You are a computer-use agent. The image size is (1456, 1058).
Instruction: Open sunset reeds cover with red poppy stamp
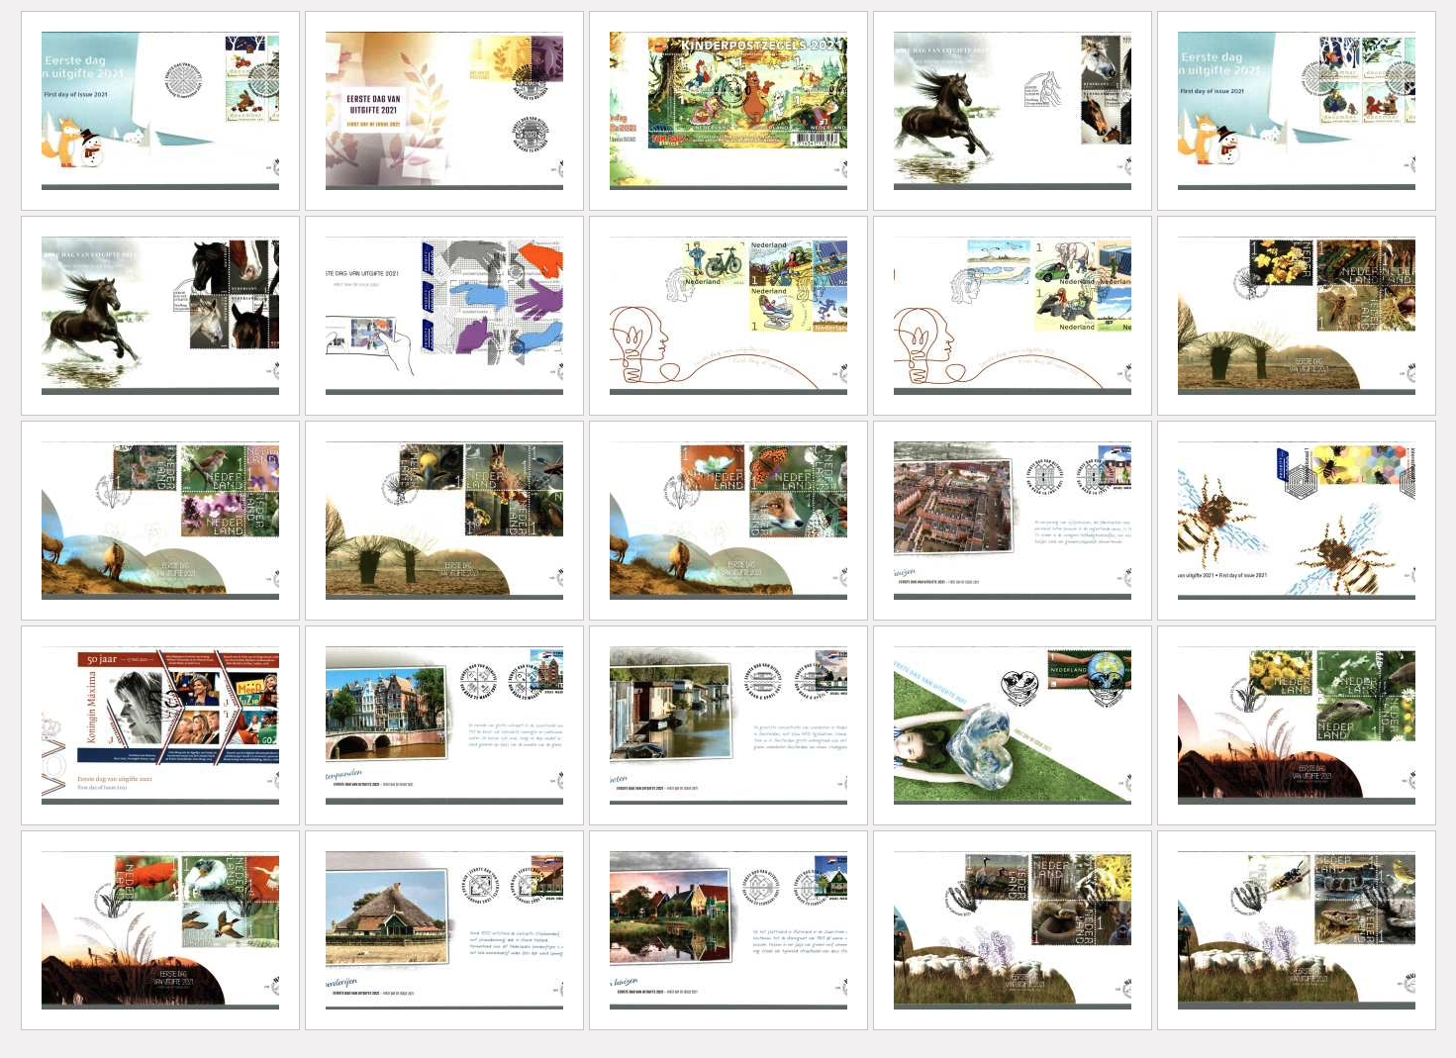click(x=160, y=930)
